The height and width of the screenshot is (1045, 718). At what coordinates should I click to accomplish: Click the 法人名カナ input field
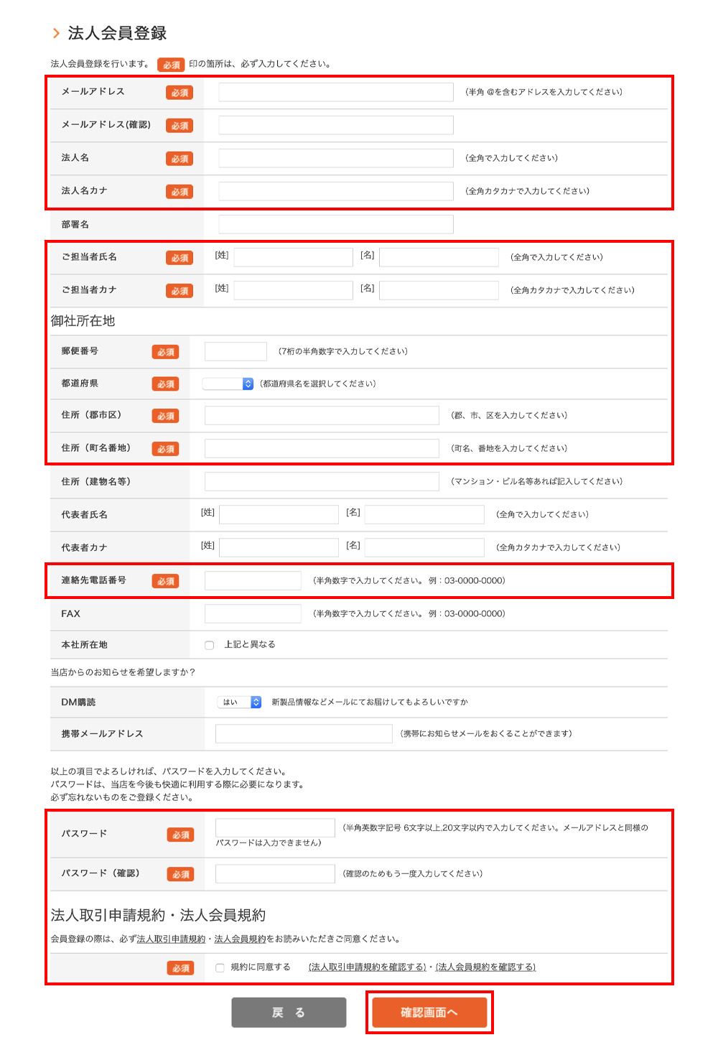click(335, 191)
